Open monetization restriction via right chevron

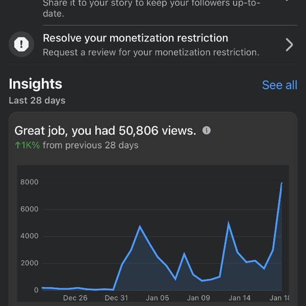point(289,44)
